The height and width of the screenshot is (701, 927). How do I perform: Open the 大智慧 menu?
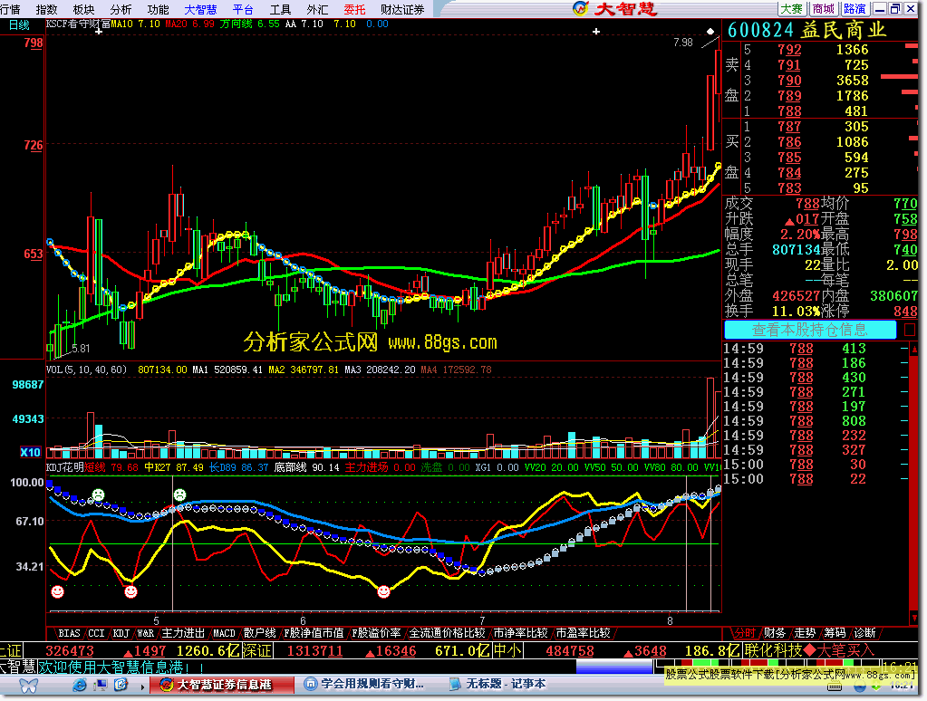(x=200, y=9)
